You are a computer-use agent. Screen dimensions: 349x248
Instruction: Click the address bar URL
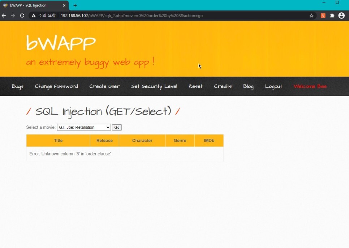(x=132, y=16)
